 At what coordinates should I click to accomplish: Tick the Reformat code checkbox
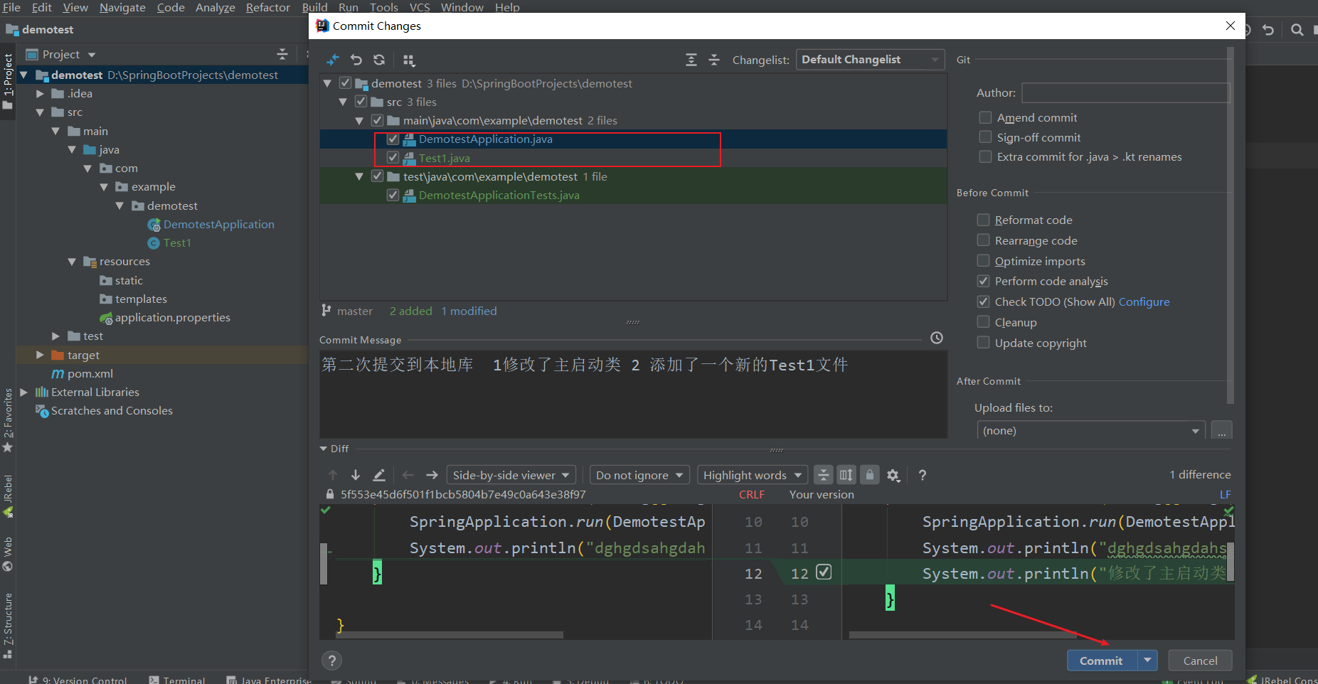coord(983,220)
